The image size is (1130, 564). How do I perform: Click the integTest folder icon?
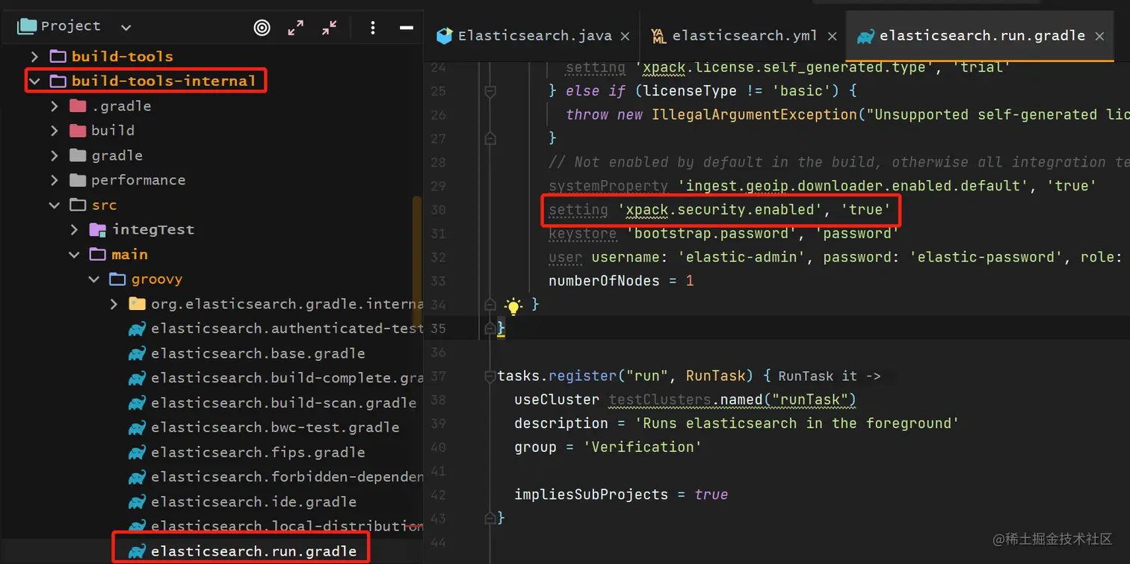(x=98, y=229)
